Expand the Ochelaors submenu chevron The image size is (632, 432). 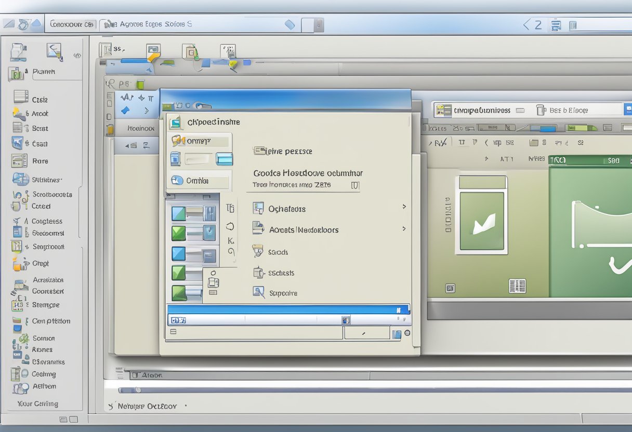pos(404,206)
